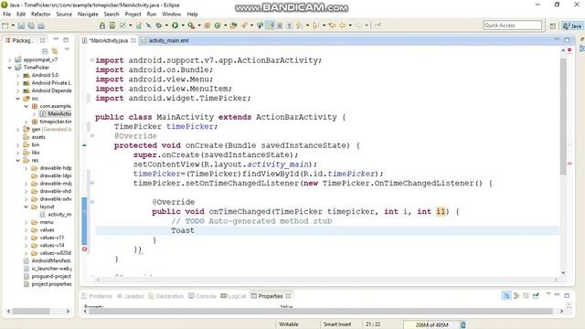Run garbage collector trash icon
The width and height of the screenshot is (585, 329).
click(463, 325)
